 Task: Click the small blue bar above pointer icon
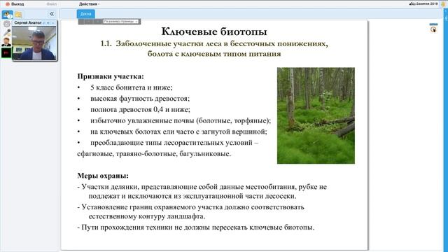pos(433,24)
